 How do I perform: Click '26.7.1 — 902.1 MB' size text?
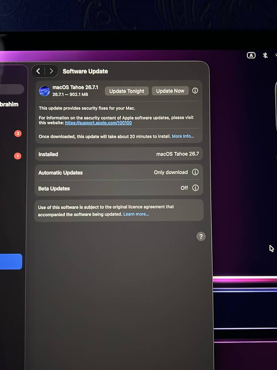70,94
